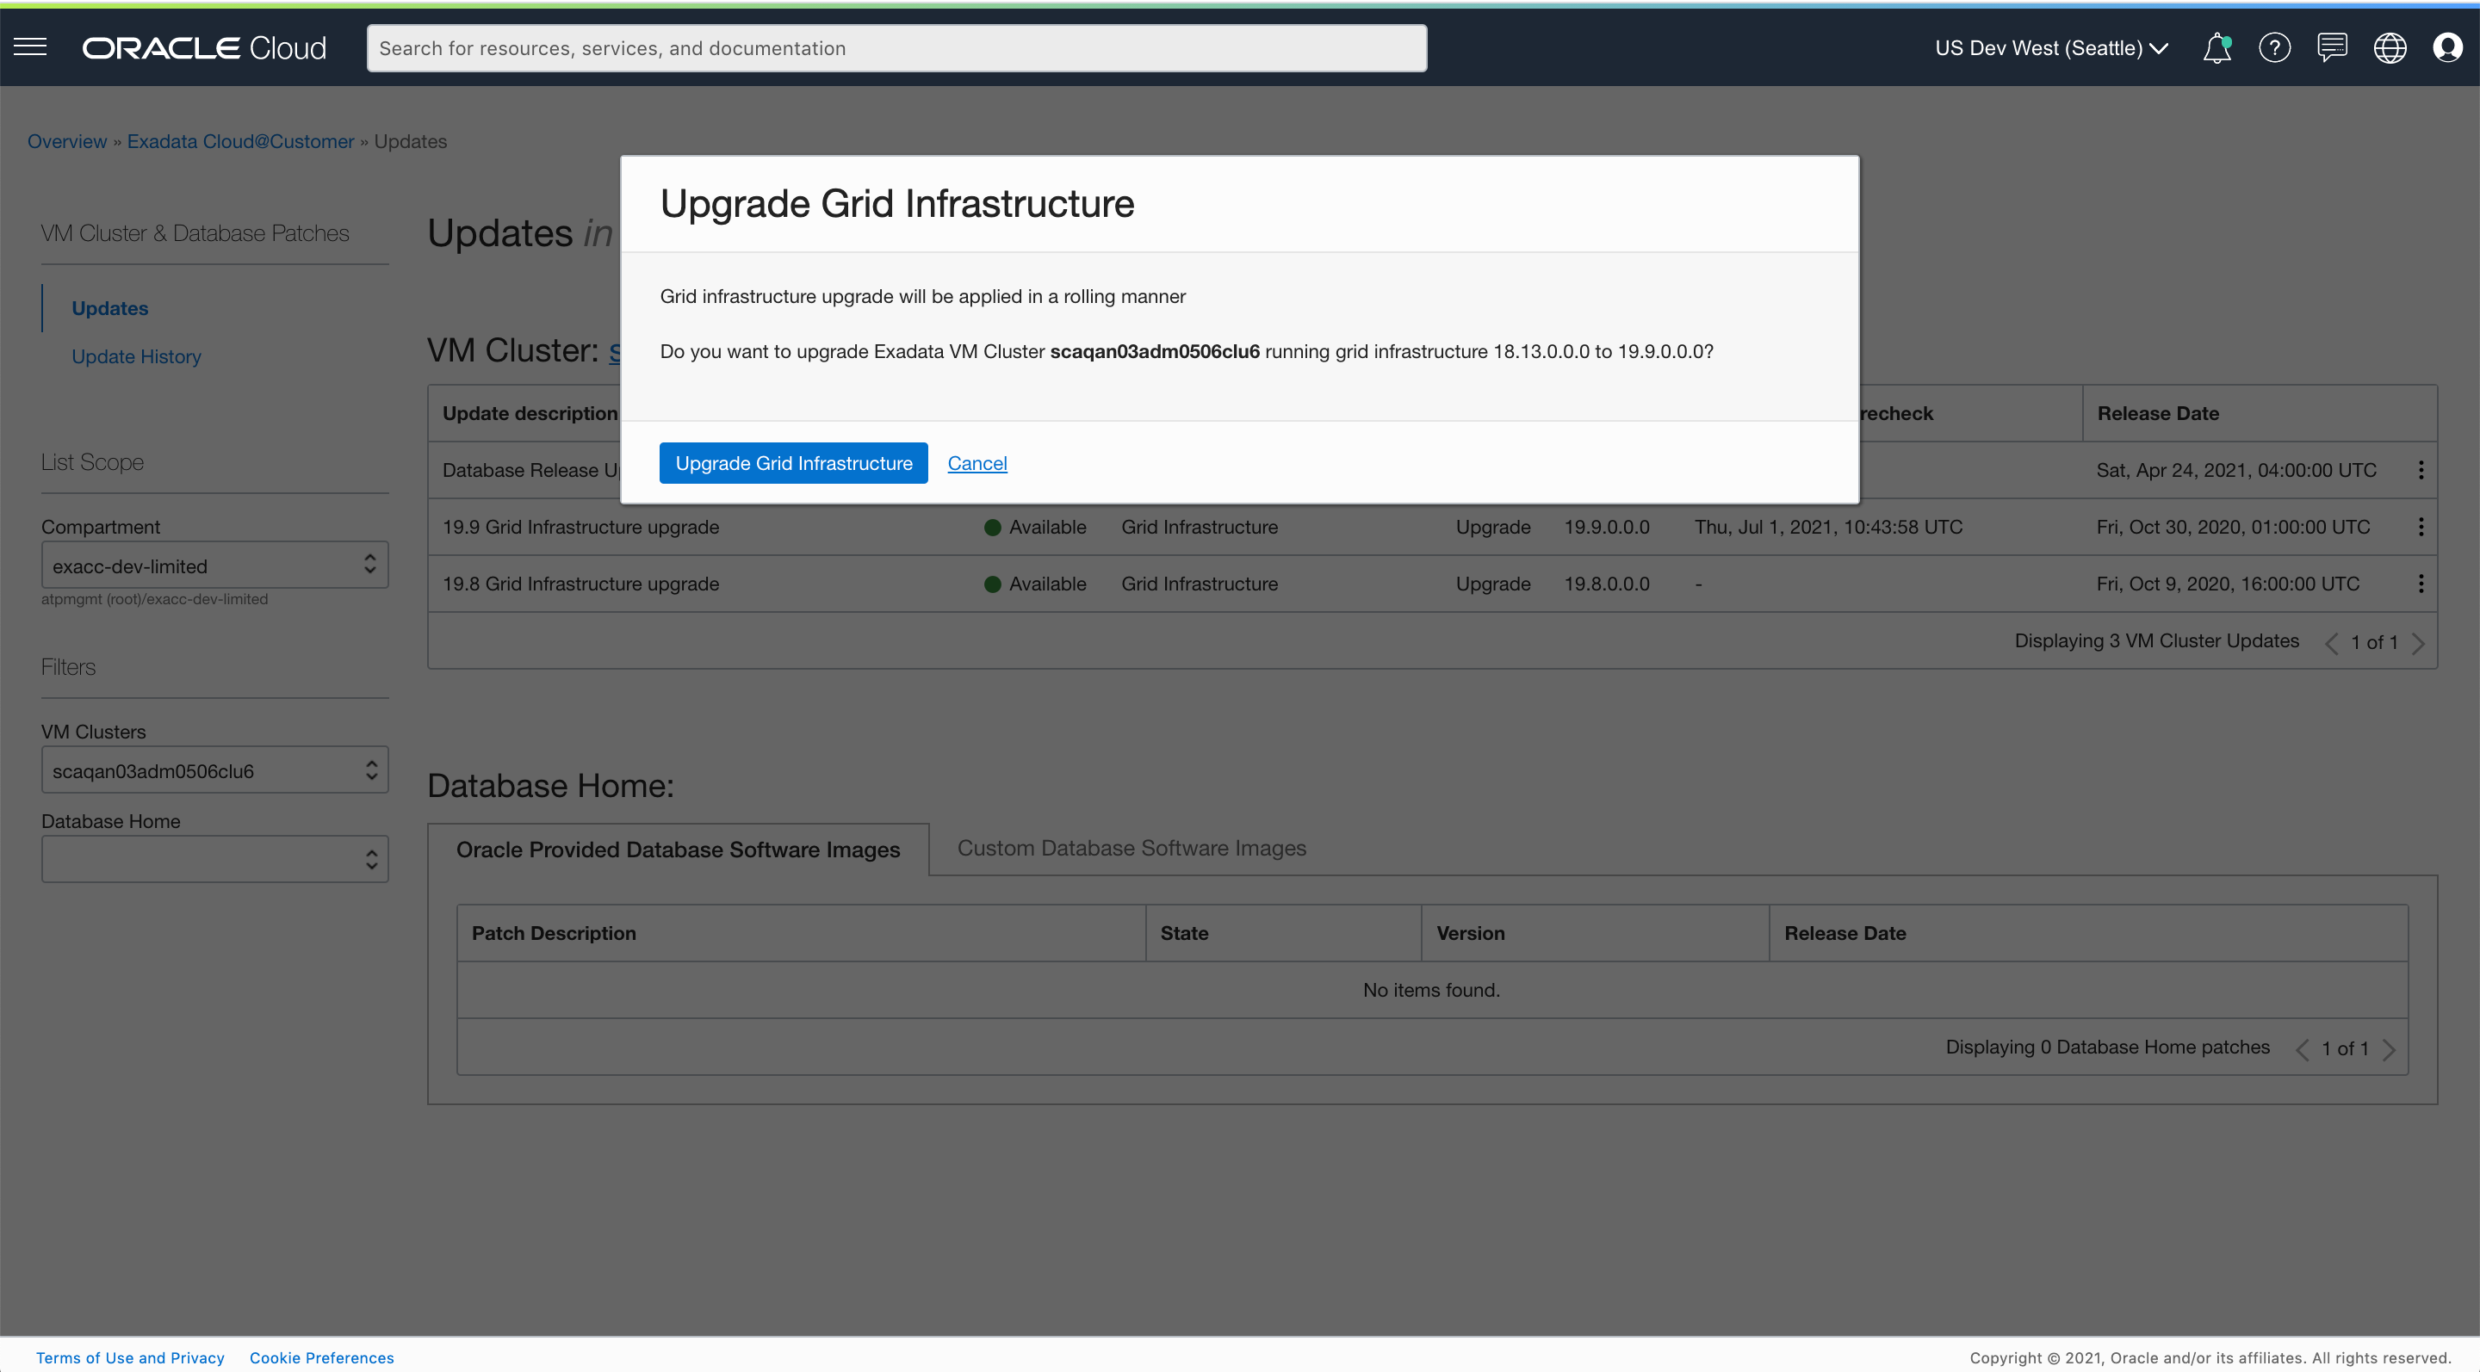Click the Exadata Cloud@Customer breadcrumb link
The image size is (2480, 1372).
pos(241,141)
